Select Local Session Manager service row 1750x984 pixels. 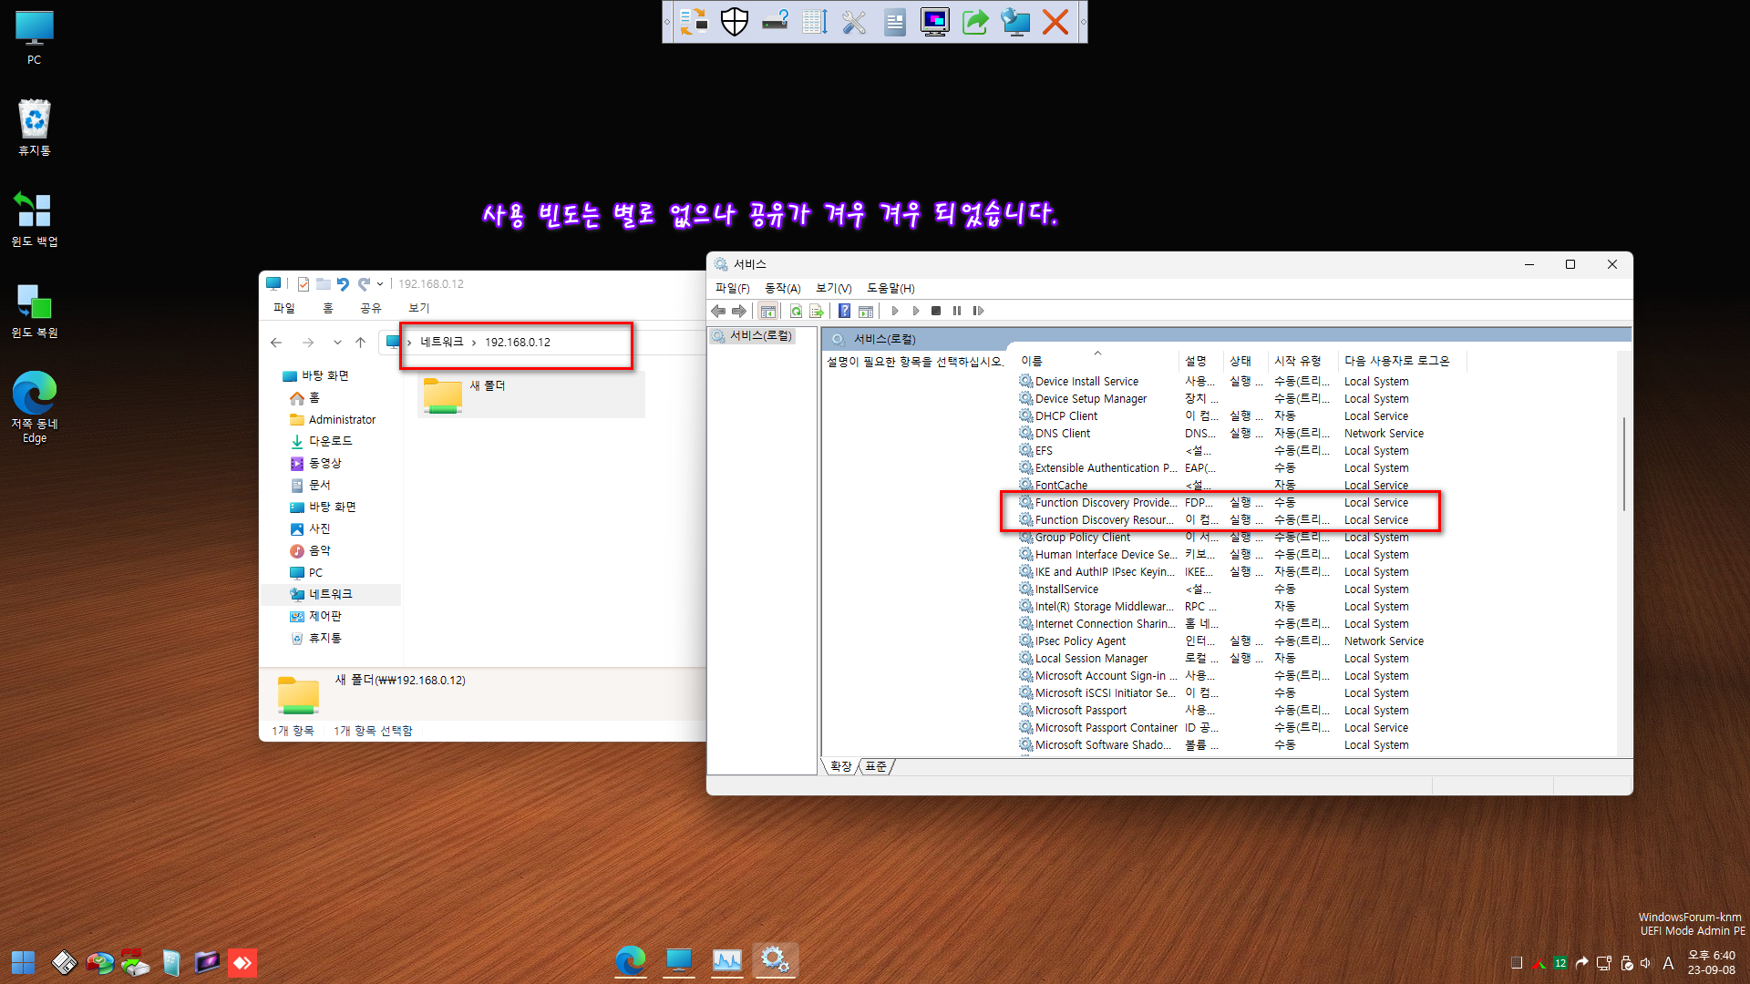(x=1241, y=659)
